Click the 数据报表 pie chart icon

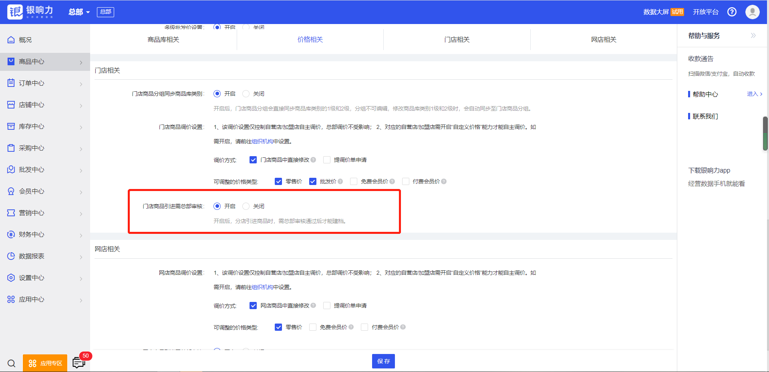[x=11, y=256]
